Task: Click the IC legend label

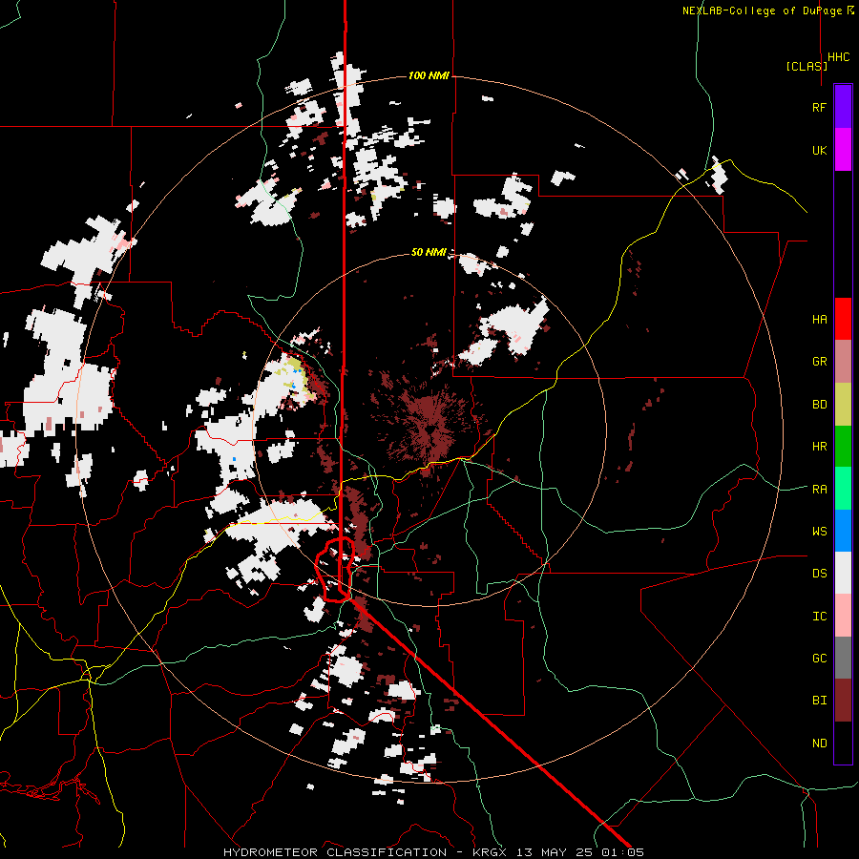Action: [x=819, y=617]
